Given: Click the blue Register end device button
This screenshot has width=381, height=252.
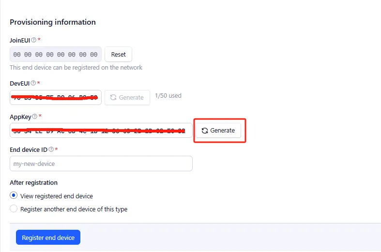Looking at the screenshot, I should point(48,237).
